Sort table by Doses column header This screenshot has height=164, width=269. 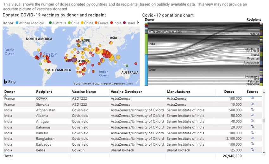[x=229, y=91]
